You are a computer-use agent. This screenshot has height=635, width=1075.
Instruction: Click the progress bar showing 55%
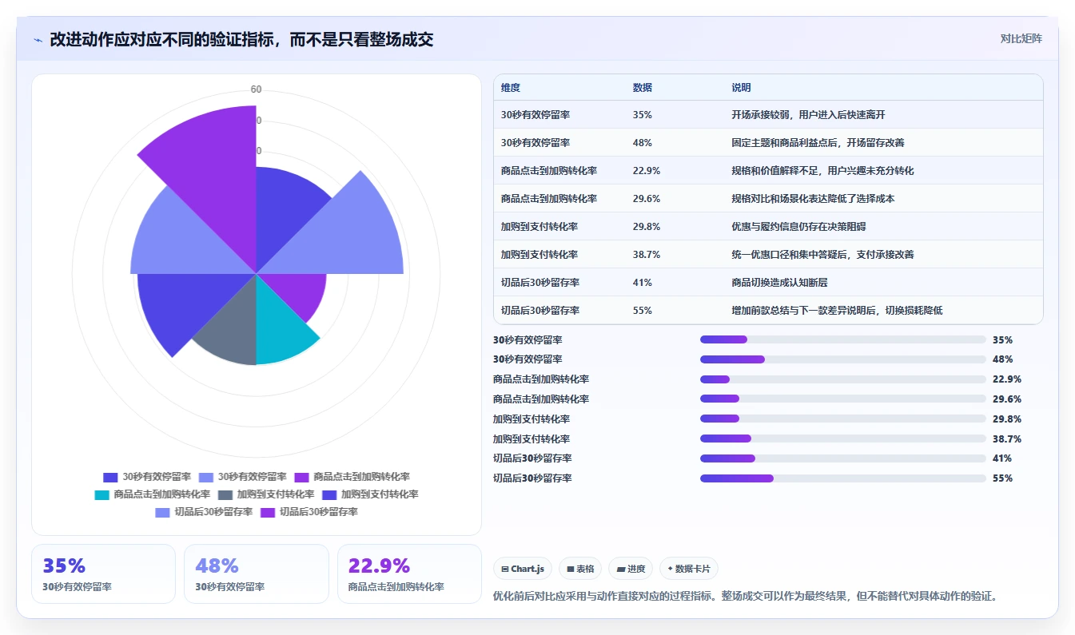(842, 478)
